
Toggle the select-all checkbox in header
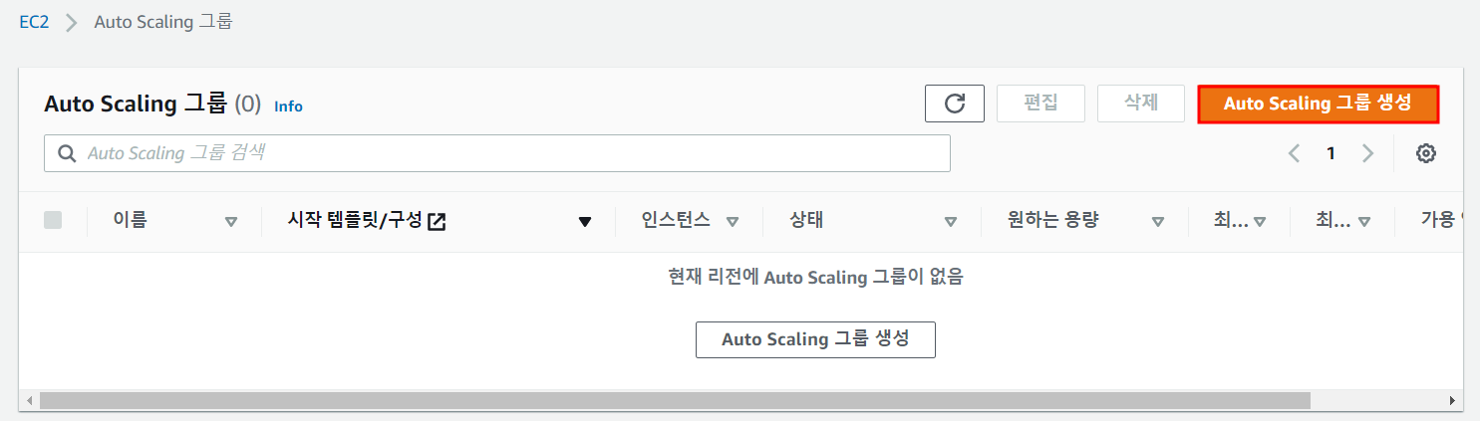pyautogui.click(x=53, y=221)
